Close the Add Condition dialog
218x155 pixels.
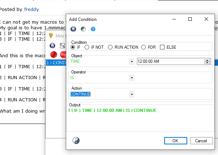[x=206, y=19]
